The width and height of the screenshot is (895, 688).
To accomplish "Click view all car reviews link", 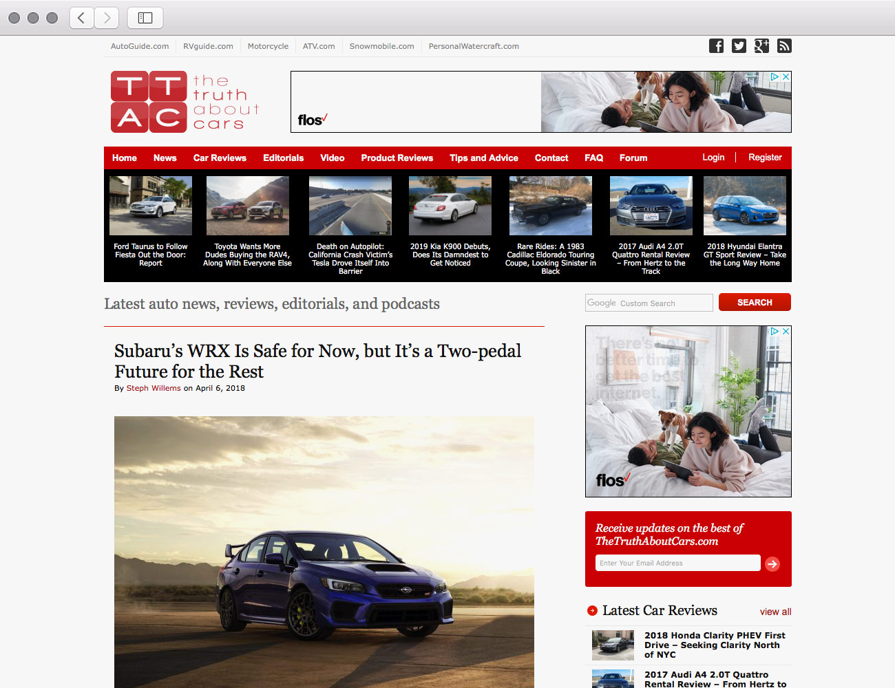I will (775, 612).
